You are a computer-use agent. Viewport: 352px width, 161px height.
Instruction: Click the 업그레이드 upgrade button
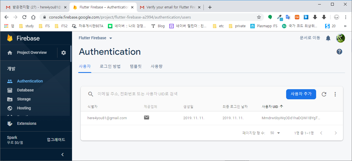[x=56, y=139]
